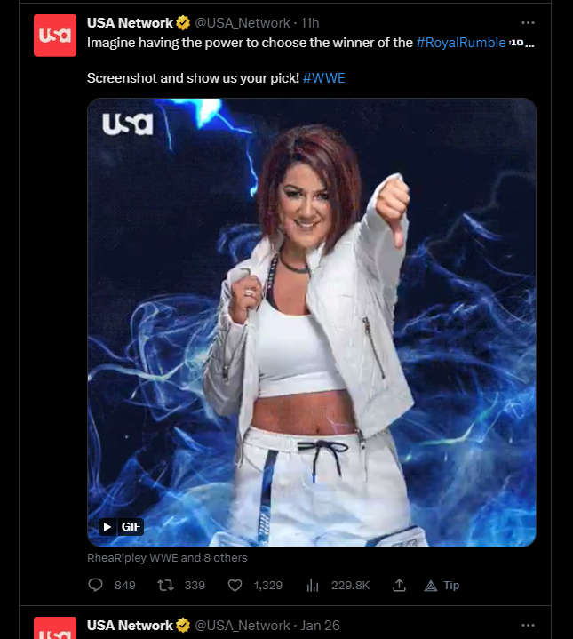Tip USA Network using the Tip icon
This screenshot has height=639, width=573.
[442, 586]
